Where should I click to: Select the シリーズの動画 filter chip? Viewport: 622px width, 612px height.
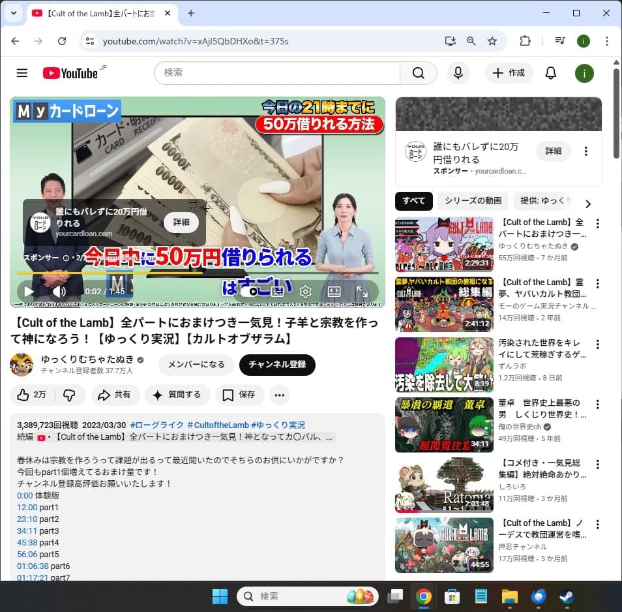click(x=473, y=201)
